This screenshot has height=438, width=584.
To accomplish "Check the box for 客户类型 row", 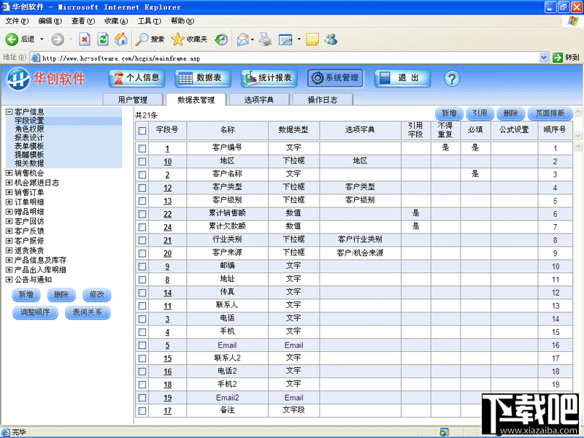I will (x=142, y=188).
